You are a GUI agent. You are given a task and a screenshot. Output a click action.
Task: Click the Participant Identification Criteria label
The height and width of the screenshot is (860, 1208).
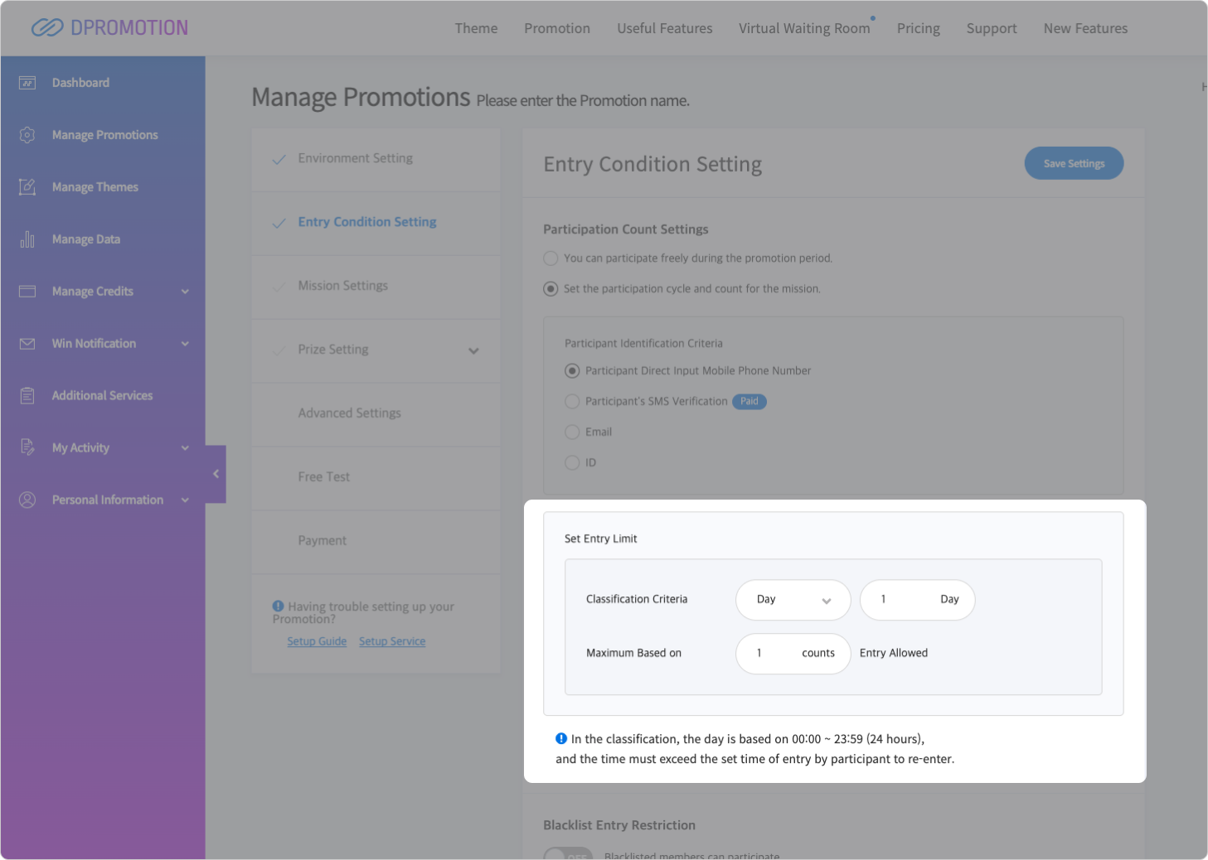(643, 343)
